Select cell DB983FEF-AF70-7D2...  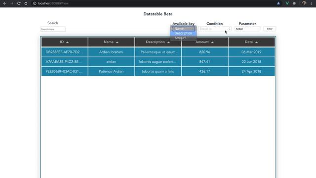click(65, 52)
